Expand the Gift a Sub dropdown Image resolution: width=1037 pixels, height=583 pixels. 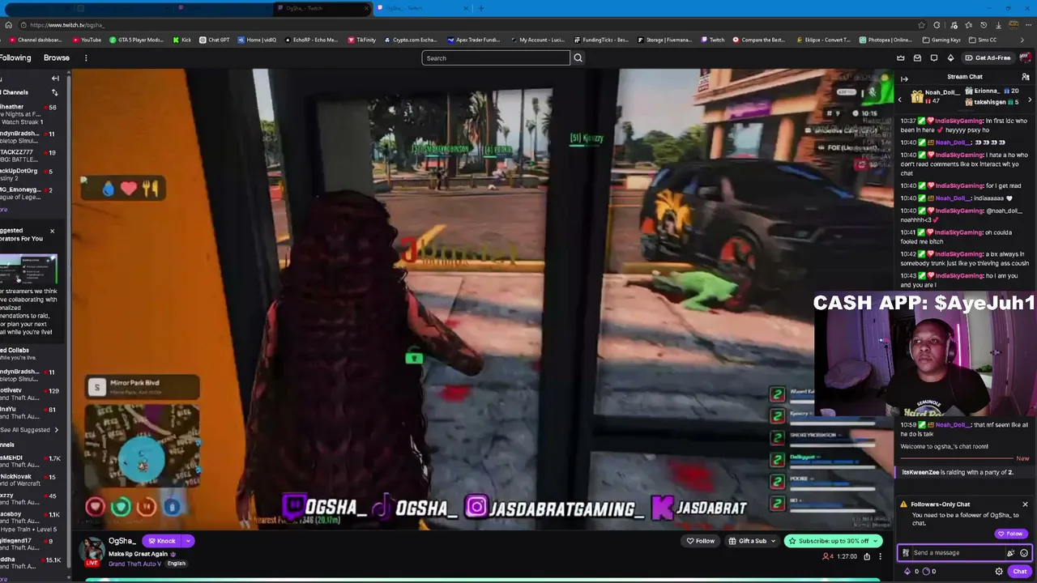772,541
